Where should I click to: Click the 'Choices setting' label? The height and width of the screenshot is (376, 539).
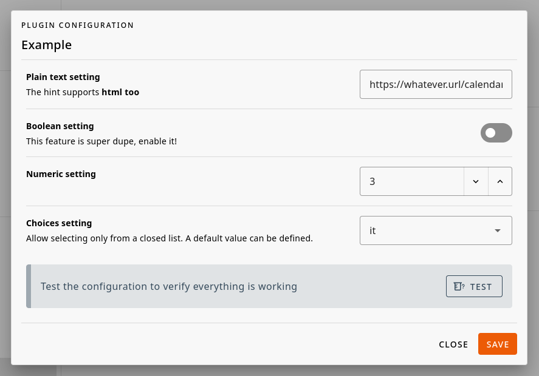[x=59, y=223]
